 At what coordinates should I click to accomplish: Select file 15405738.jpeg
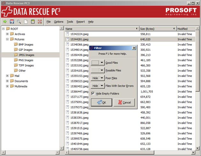79,149
